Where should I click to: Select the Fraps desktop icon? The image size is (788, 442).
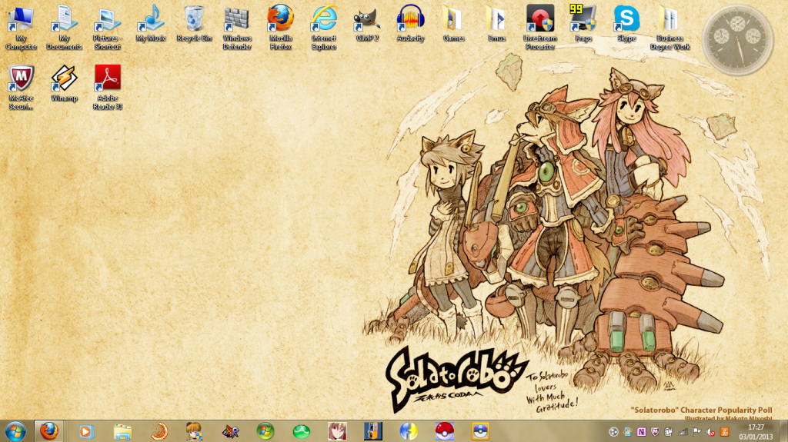click(583, 24)
